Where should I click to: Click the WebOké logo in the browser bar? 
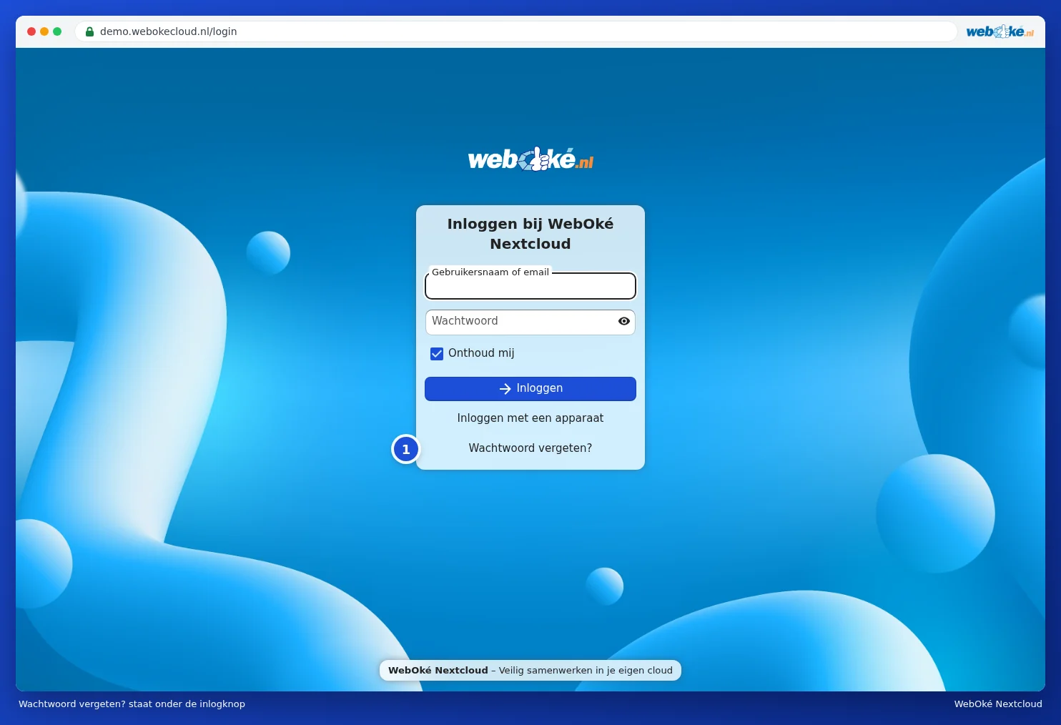pos(1000,31)
